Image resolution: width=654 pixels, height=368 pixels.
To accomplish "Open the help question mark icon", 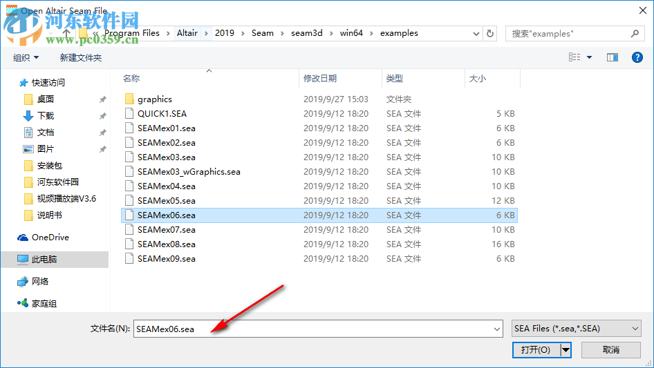I will pos(637,57).
